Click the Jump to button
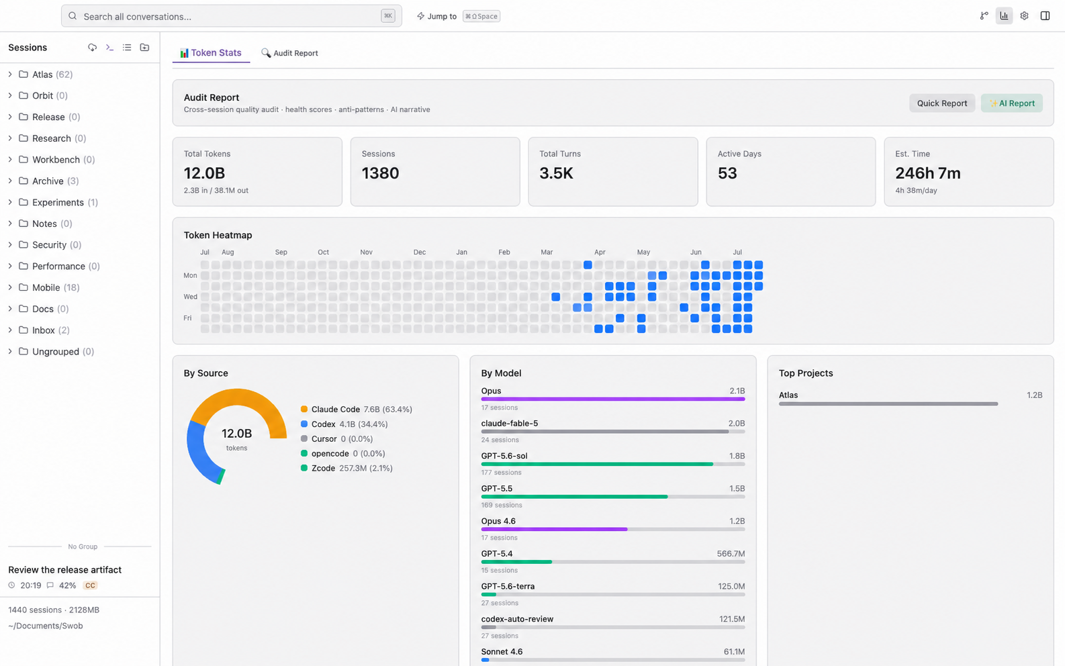Screen dimensions: 1065x666 pos(458,16)
